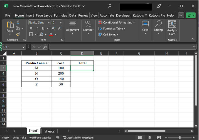Click Accessibility: Investigate in status bar
This screenshot has height=140, width=199.
[x=78, y=138]
